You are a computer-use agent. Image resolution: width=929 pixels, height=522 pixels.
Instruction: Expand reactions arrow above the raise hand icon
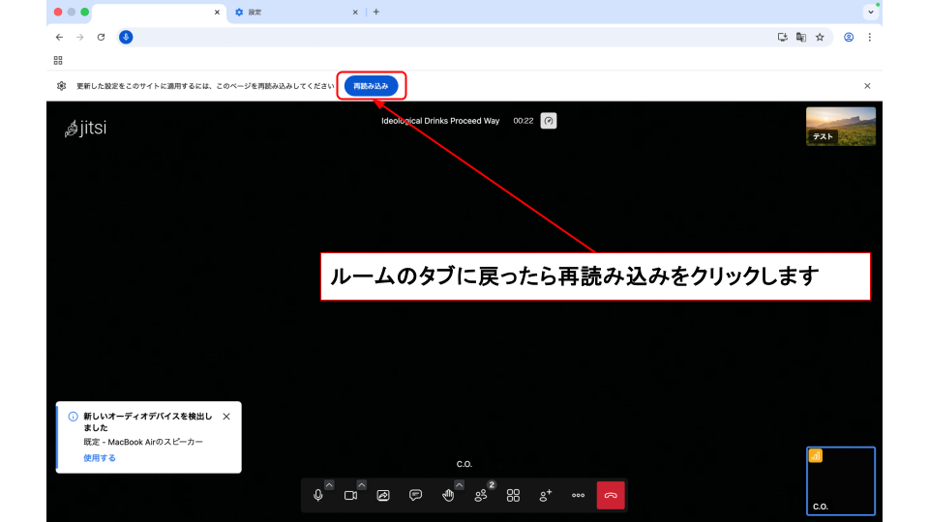pos(459,484)
